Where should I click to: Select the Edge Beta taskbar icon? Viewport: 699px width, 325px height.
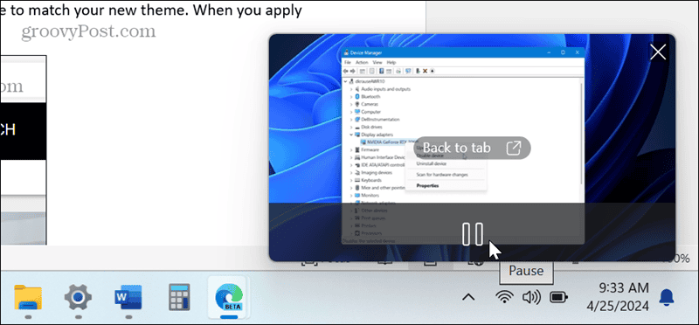(x=229, y=297)
